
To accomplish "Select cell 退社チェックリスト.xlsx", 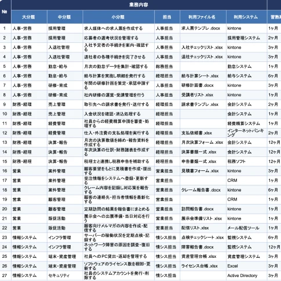I will [203, 57].
